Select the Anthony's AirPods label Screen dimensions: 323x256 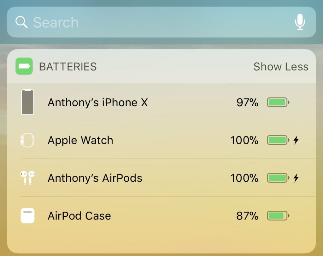[95, 178]
